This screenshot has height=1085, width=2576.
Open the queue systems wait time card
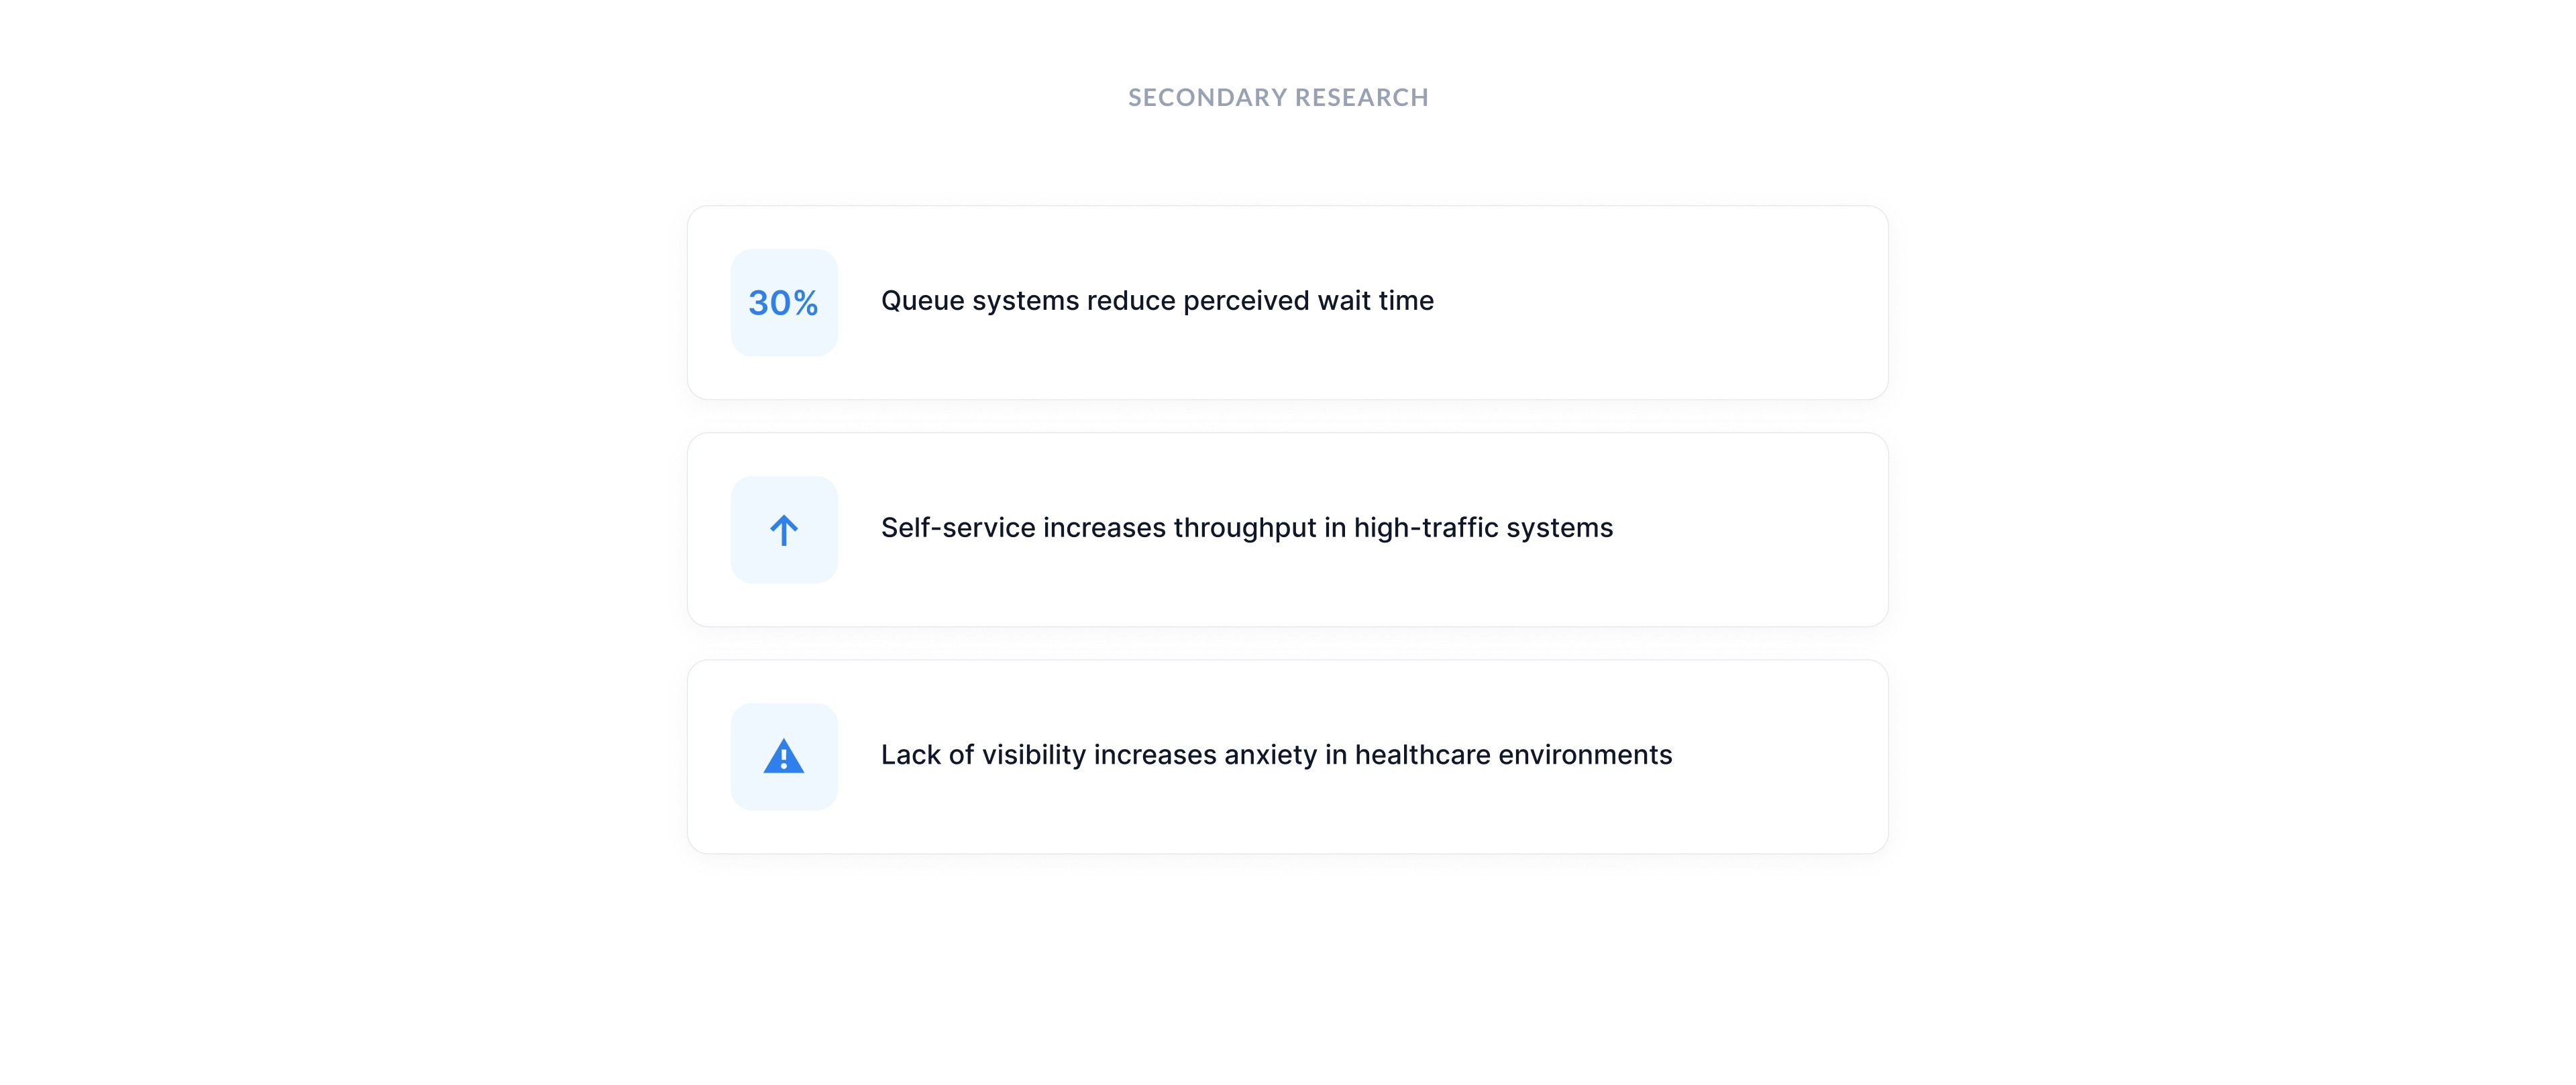click(1288, 303)
